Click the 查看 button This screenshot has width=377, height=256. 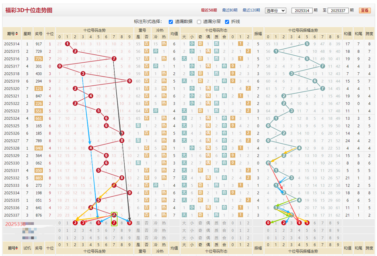[365, 10]
